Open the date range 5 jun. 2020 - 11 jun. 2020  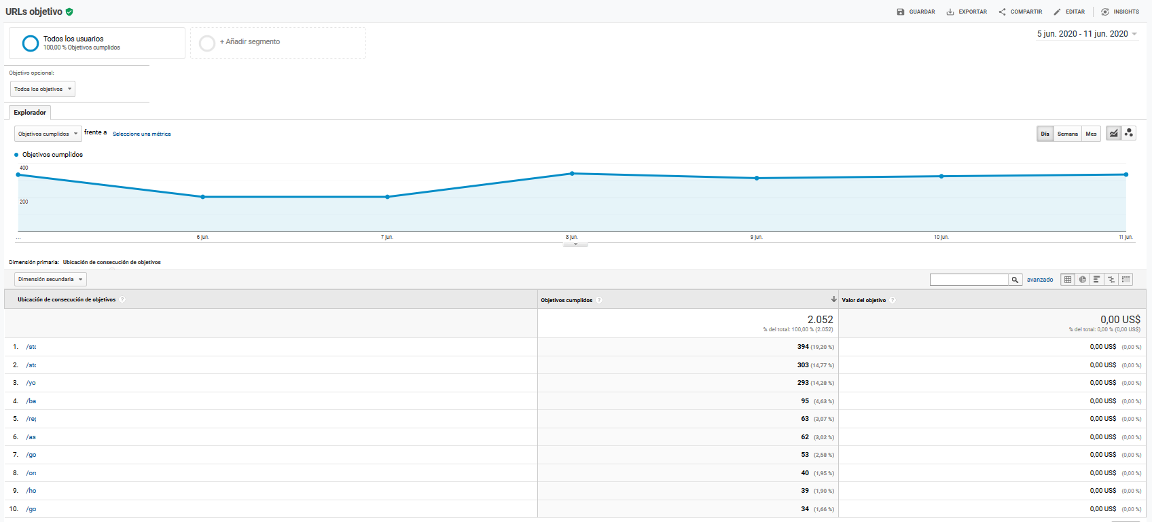1086,34
